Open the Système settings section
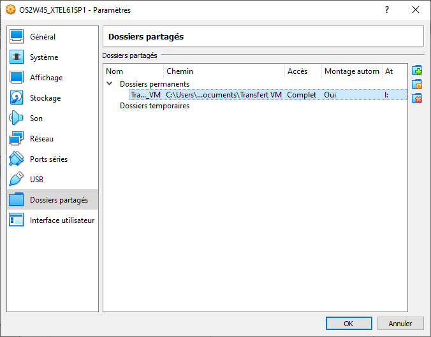 44,57
